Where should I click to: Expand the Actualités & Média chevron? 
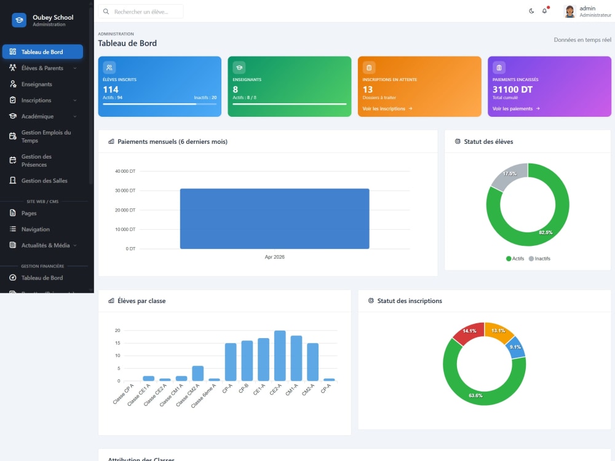[75, 245]
